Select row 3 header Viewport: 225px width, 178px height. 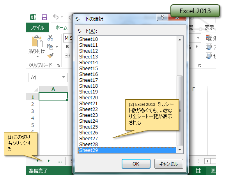click(33, 111)
